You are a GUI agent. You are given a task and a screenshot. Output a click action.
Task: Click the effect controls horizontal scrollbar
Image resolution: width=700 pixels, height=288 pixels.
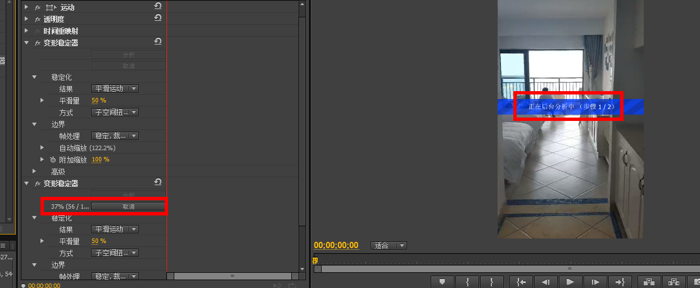coord(232,276)
